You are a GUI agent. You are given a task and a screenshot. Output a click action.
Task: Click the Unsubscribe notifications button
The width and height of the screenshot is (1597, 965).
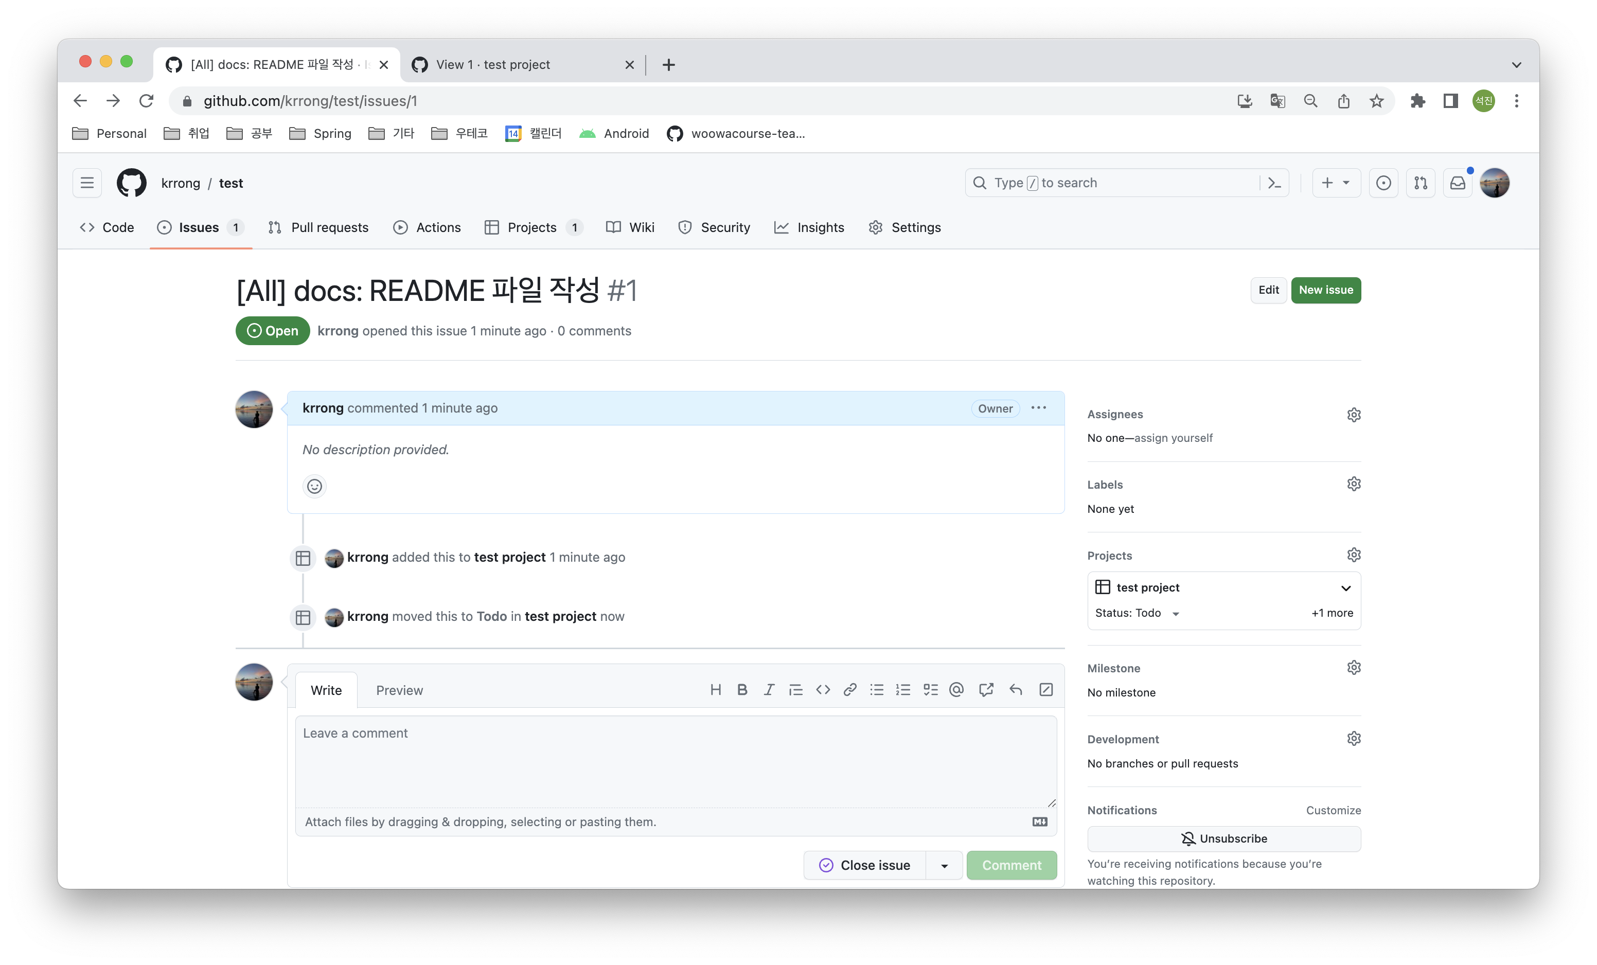pos(1223,838)
